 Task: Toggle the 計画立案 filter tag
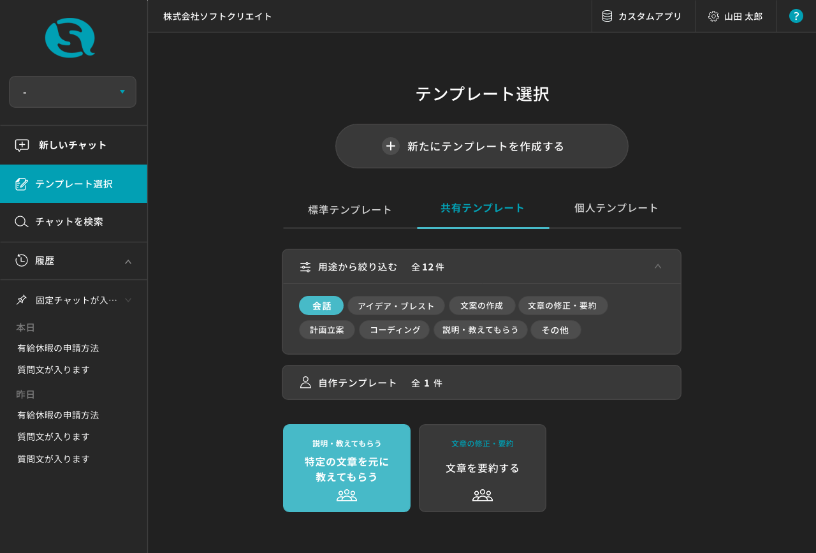pos(326,330)
